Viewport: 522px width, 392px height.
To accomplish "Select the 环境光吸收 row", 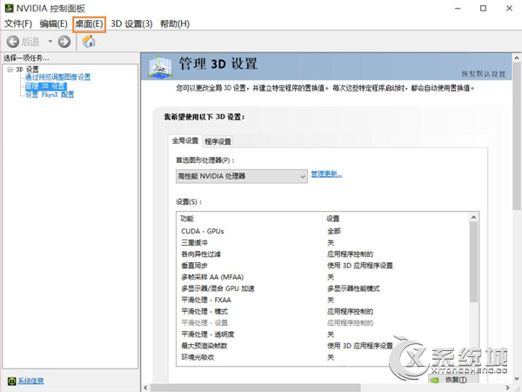I will click(323, 357).
